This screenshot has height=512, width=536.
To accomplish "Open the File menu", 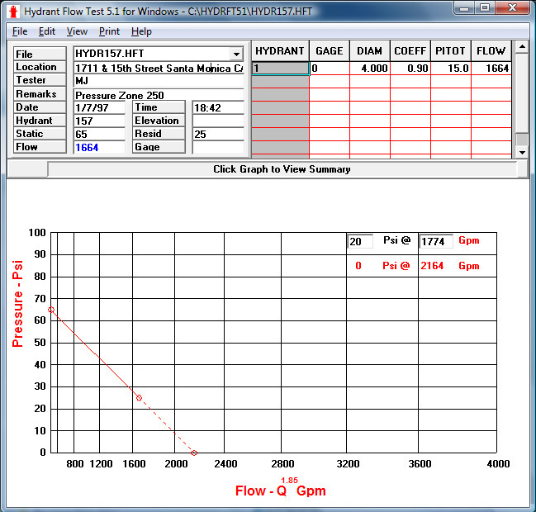I will [x=20, y=31].
